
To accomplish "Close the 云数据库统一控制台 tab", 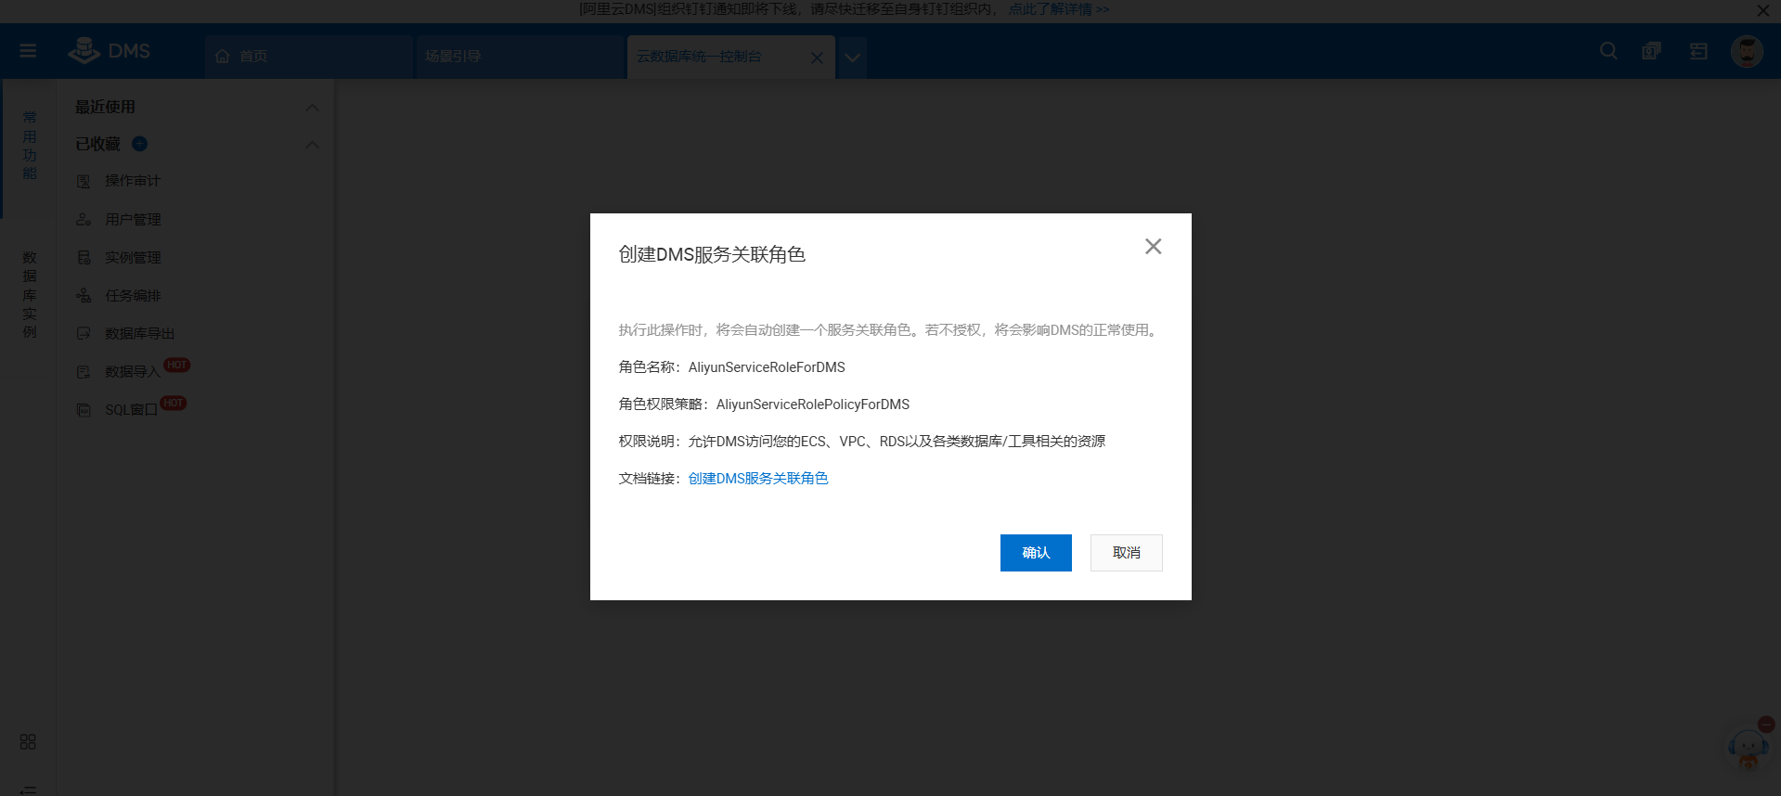I will (x=817, y=58).
